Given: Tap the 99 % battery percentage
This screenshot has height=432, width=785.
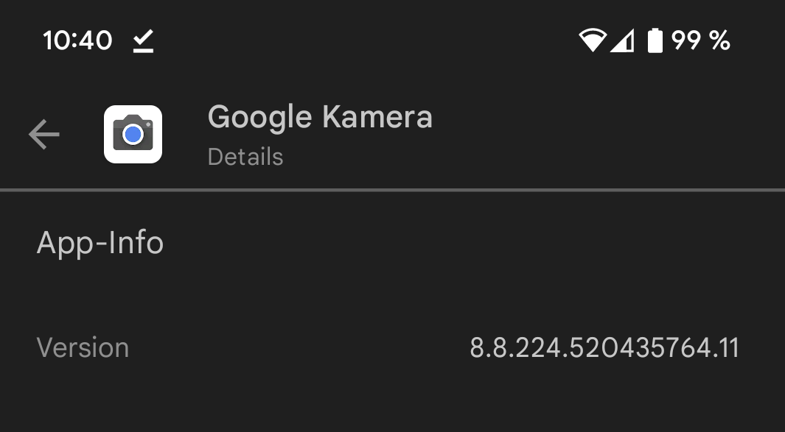Looking at the screenshot, I should click(x=700, y=41).
